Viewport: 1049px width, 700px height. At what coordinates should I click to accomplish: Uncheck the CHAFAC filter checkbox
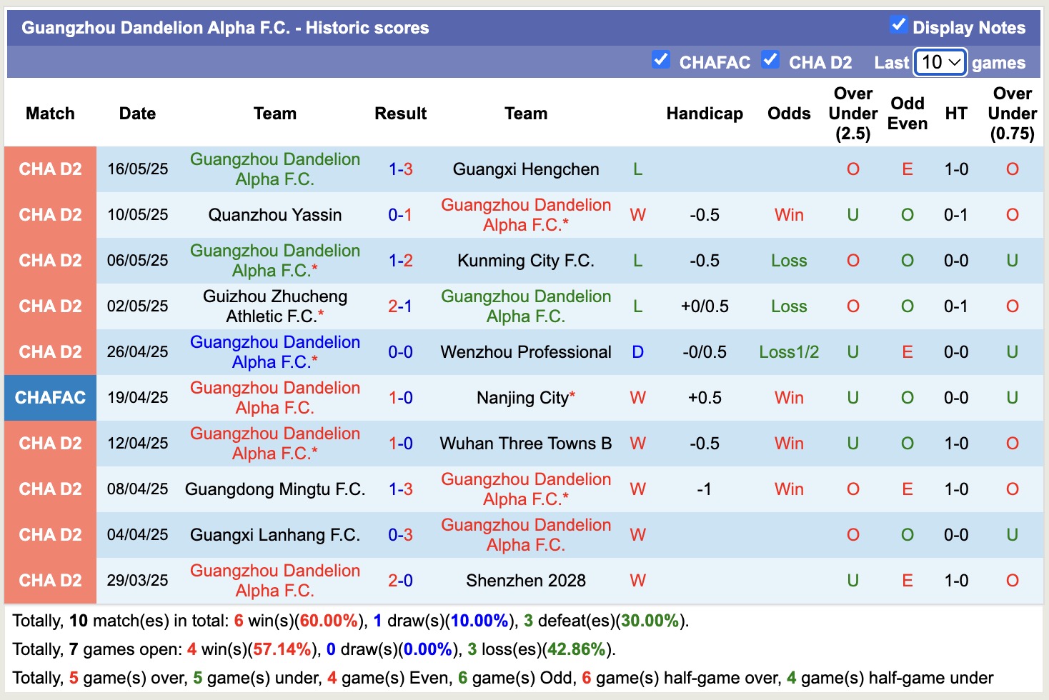661,61
